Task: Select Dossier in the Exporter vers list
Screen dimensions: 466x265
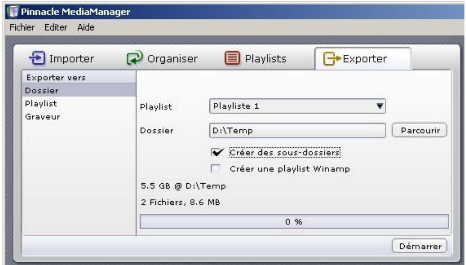Action: [x=79, y=90]
